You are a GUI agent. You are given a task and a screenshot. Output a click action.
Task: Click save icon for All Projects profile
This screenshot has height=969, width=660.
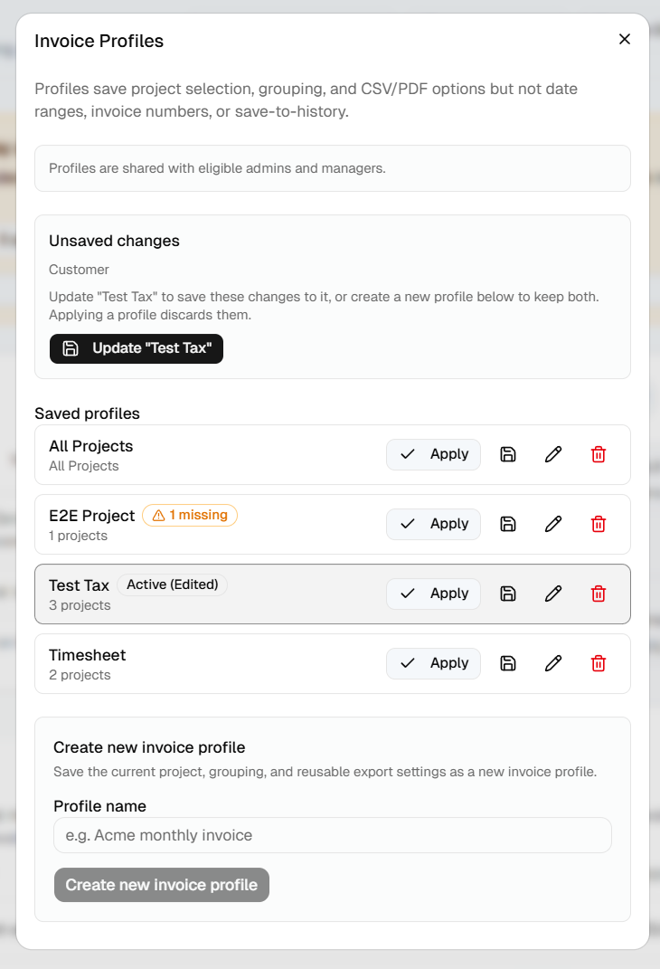507,454
